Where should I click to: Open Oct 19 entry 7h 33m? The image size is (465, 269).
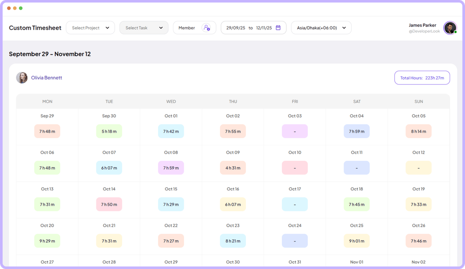pyautogui.click(x=419, y=204)
